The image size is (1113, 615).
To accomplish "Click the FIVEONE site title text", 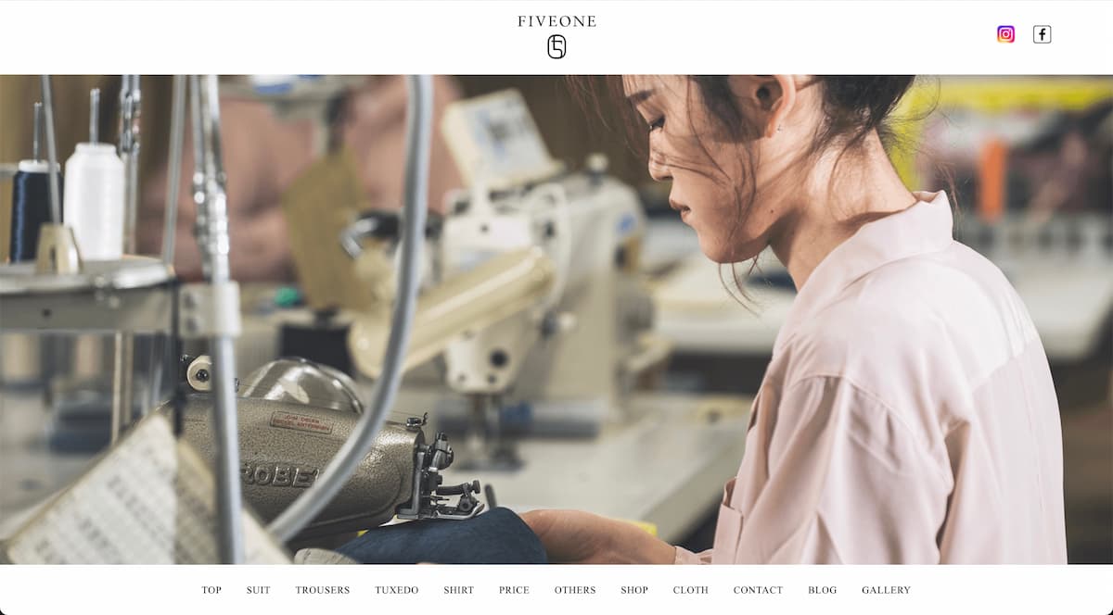I will tap(556, 21).
